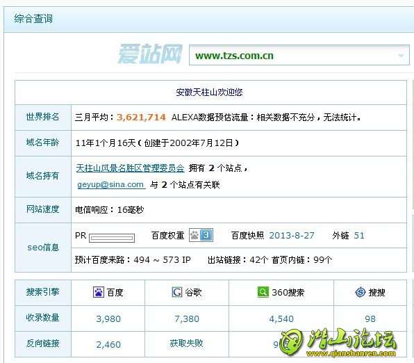Open the 安徽天柱山欢迎您 site title link

[x=209, y=92]
